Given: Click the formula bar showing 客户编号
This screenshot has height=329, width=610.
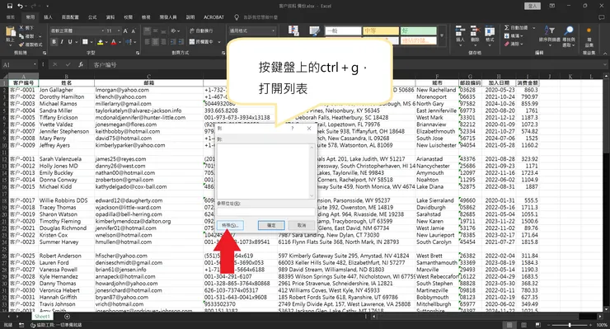Looking at the screenshot, I should (348, 64).
